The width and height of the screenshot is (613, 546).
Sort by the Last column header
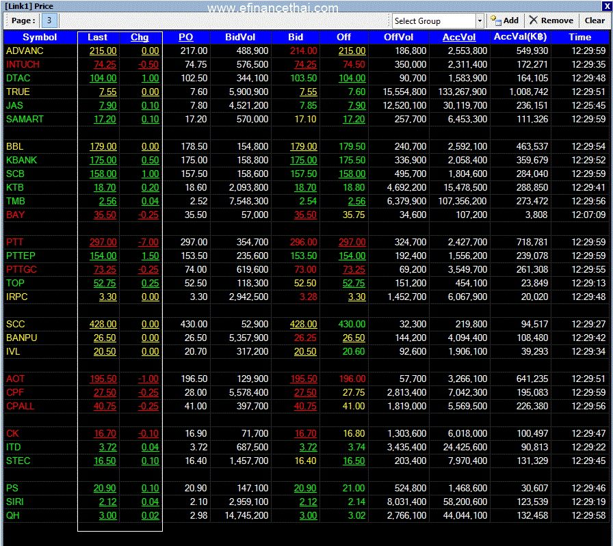point(97,37)
